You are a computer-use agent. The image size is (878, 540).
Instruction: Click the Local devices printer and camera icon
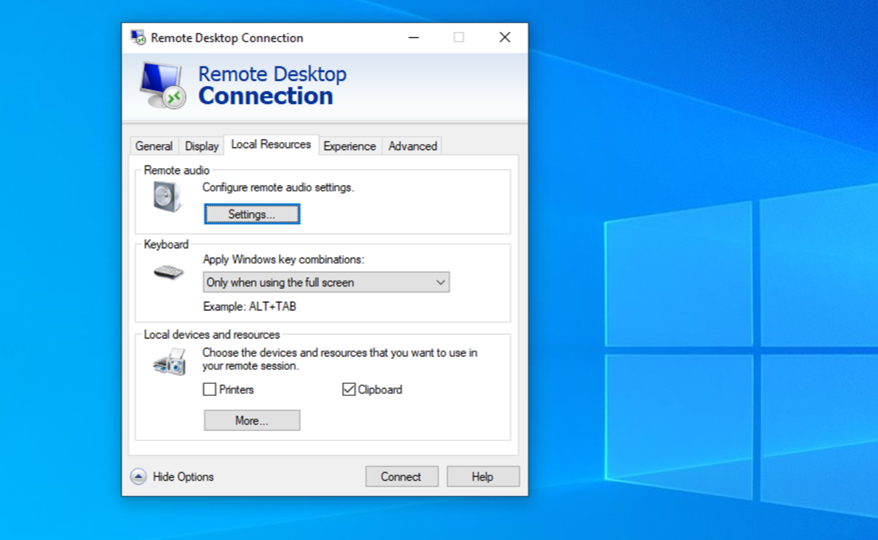(x=170, y=362)
